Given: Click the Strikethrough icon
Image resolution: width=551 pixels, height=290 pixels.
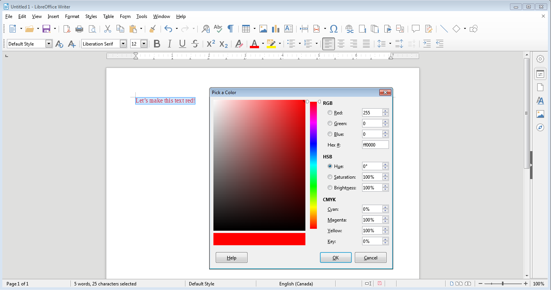Looking at the screenshot, I should coord(195,44).
